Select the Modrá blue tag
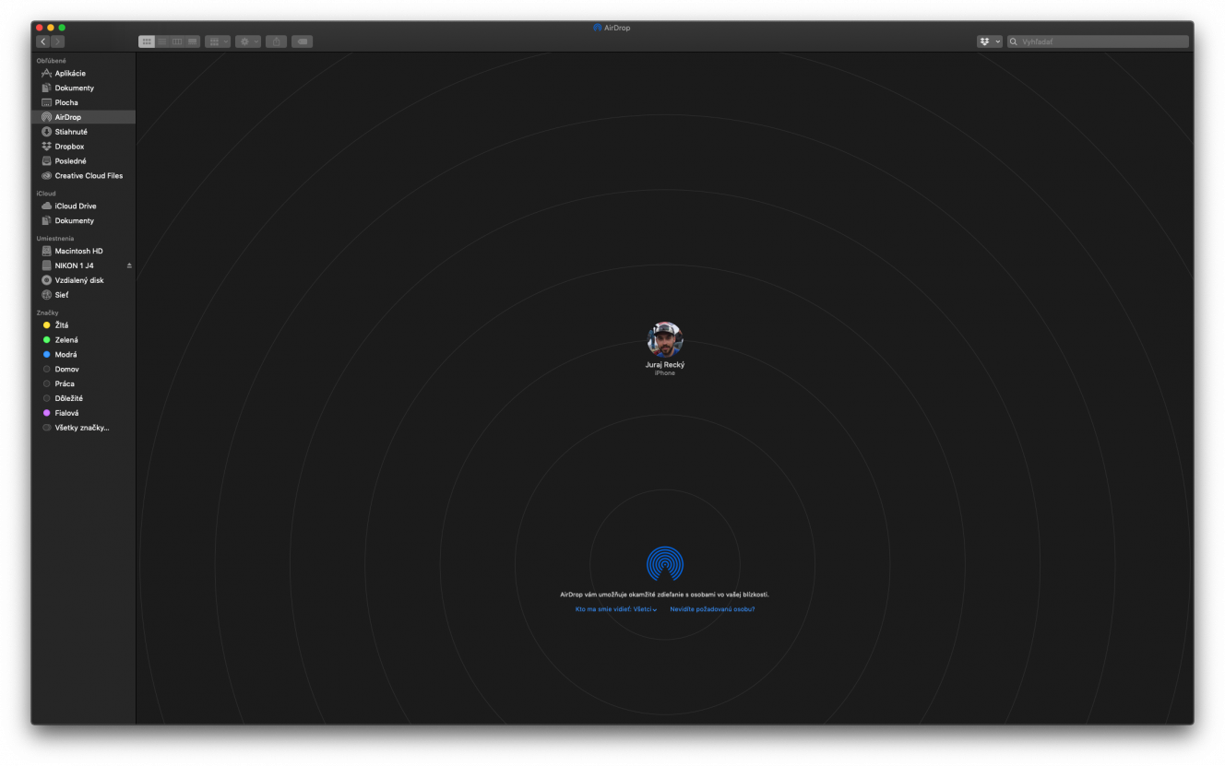1225x766 pixels. pos(84,355)
